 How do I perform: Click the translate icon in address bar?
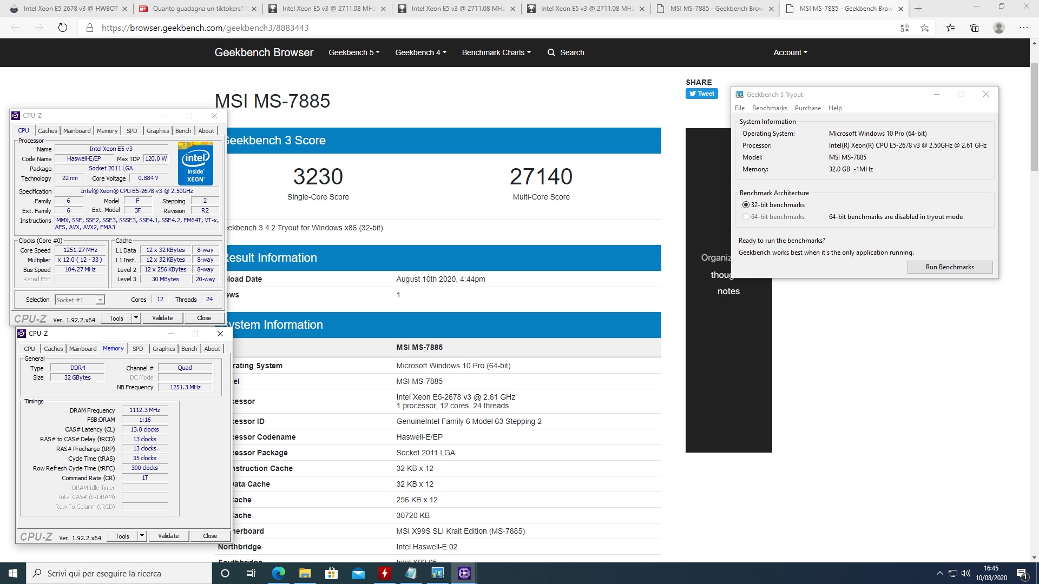pos(904,28)
